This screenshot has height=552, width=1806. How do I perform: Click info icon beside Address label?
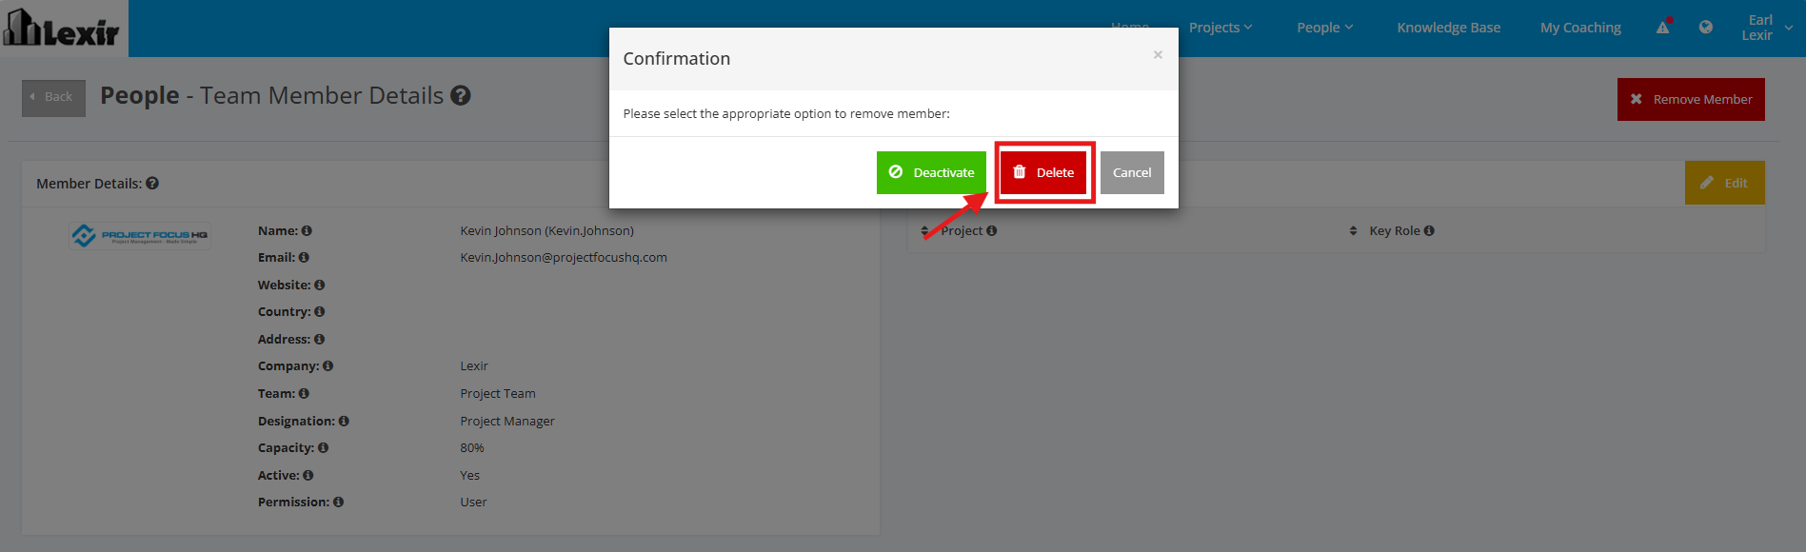coord(320,340)
